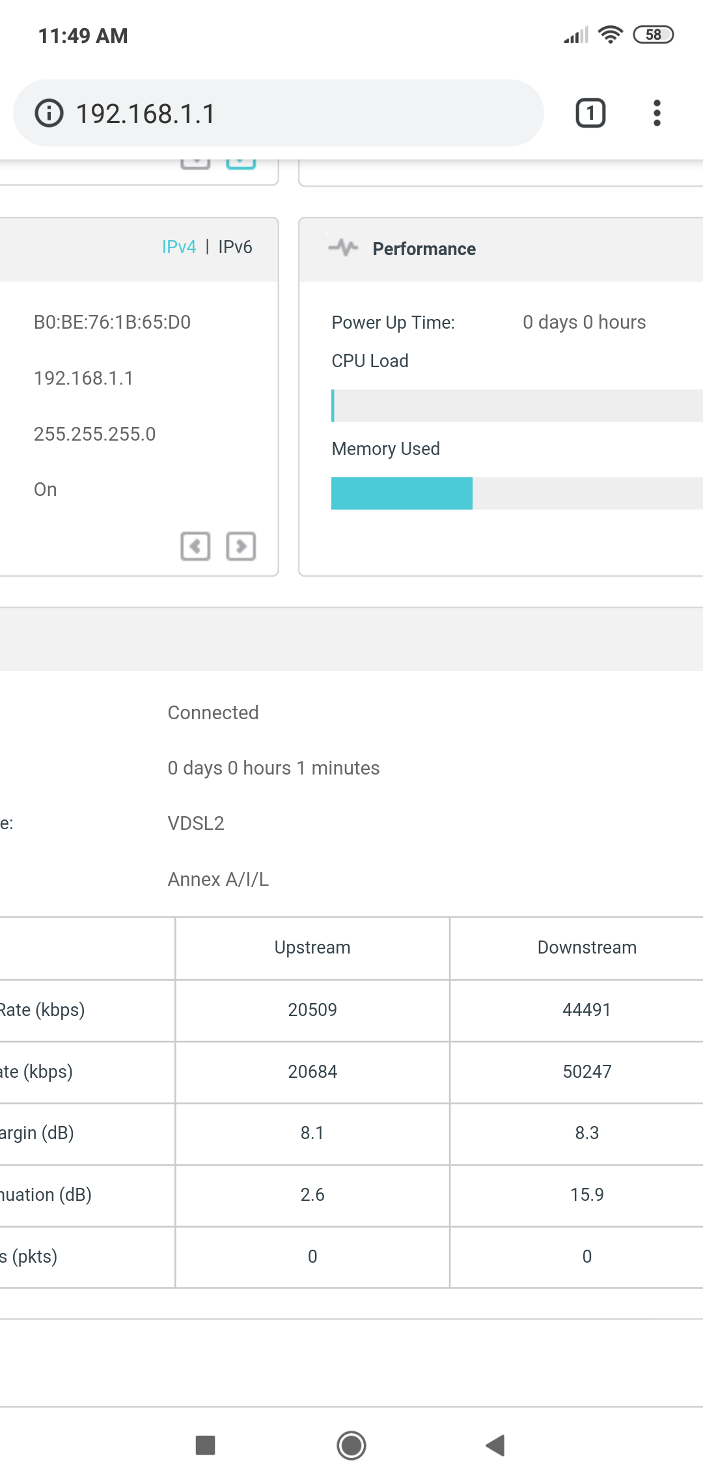
Task: Click the Performance panel heading
Action: coord(424,249)
